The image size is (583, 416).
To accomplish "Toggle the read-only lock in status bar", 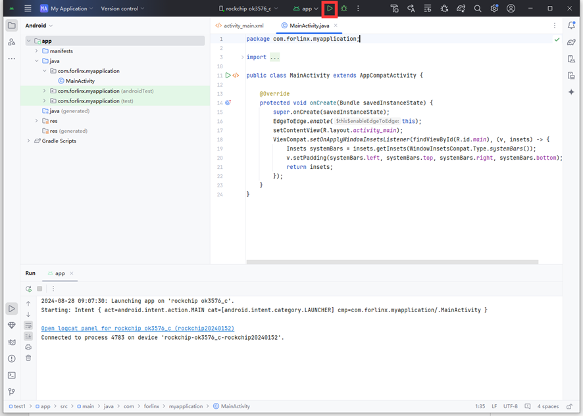I will (x=569, y=406).
